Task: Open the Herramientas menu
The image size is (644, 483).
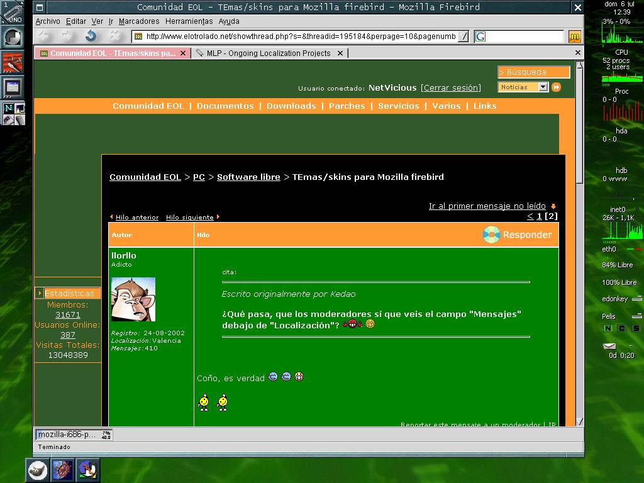Action: pos(189,21)
